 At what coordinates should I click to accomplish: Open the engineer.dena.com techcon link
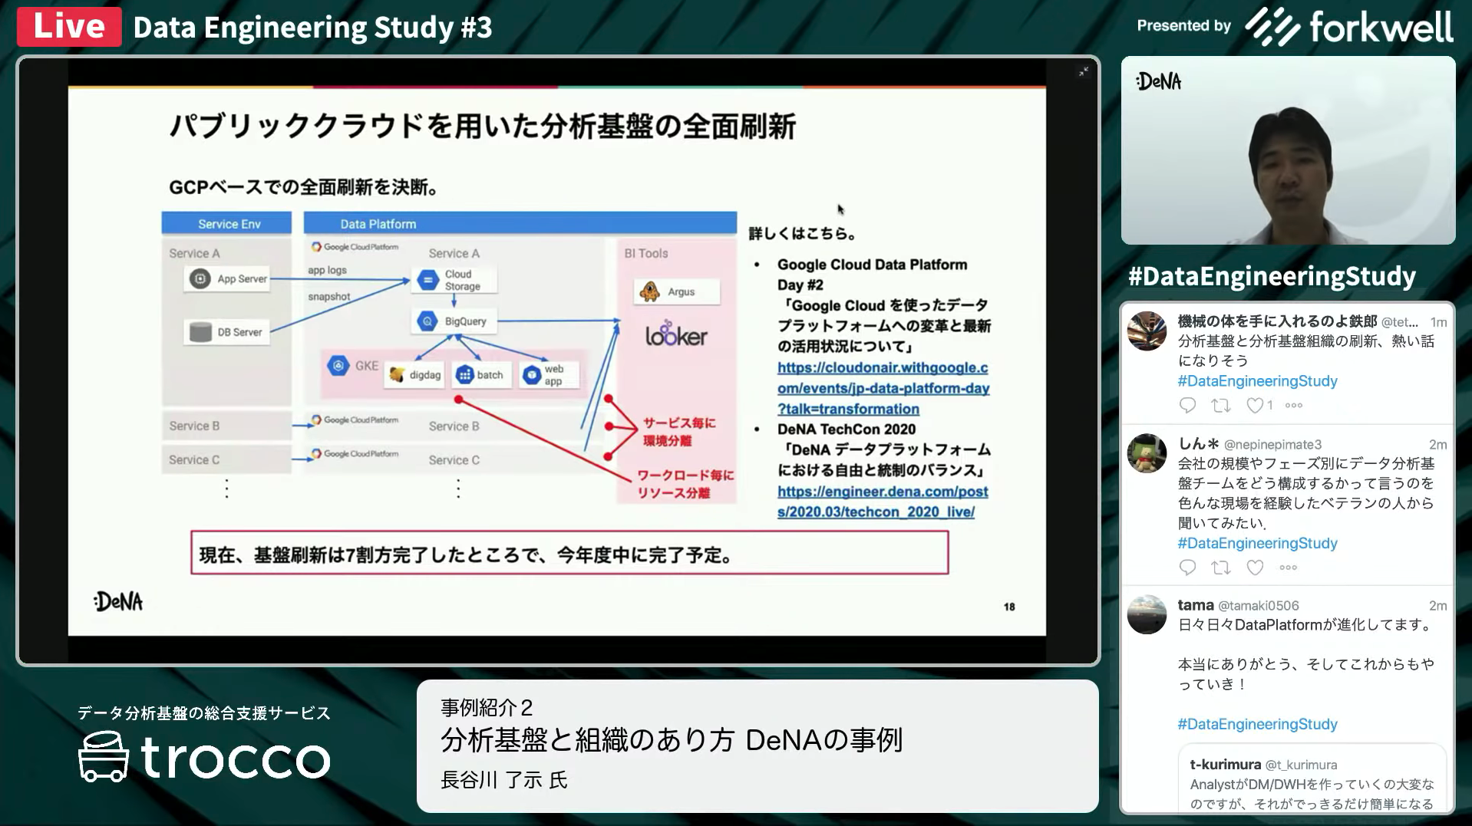(x=883, y=502)
